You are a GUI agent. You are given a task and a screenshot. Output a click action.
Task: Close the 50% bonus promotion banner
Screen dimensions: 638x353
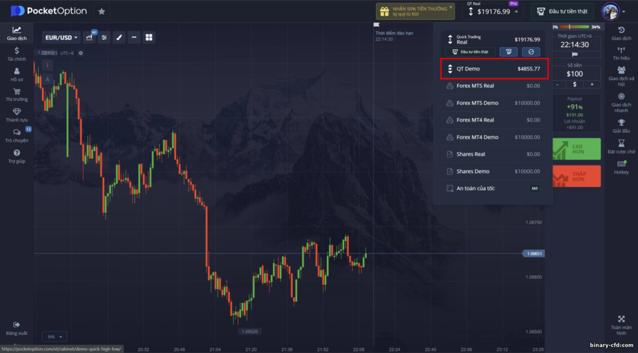451,7
